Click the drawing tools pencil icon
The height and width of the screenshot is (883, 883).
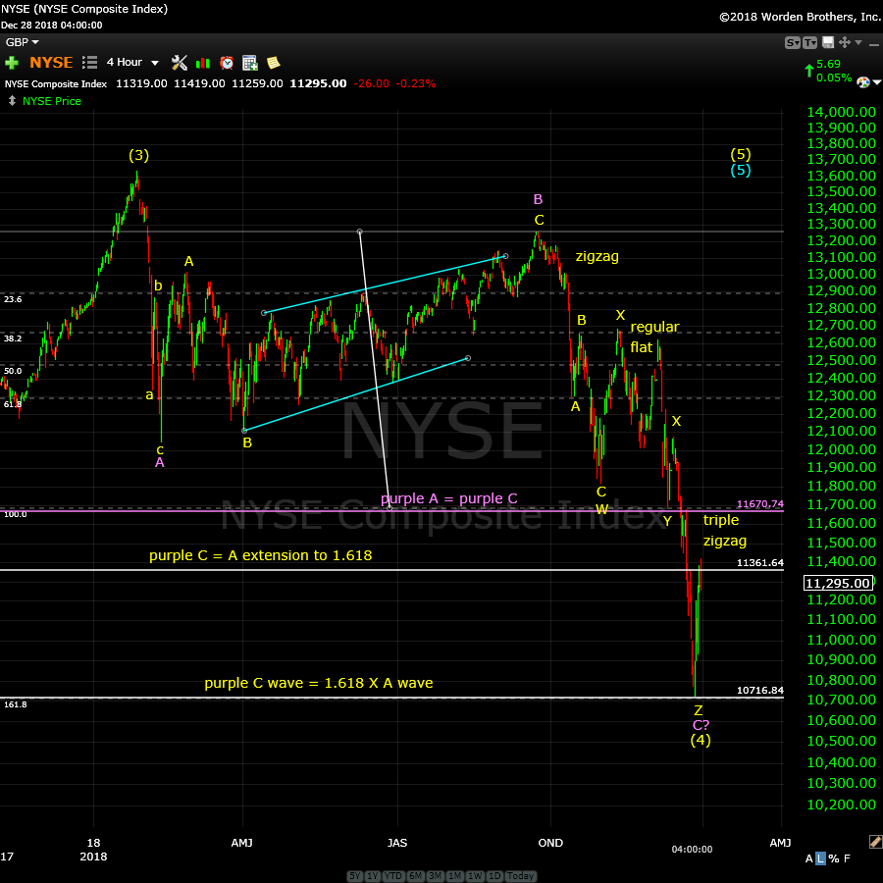[x=875, y=842]
